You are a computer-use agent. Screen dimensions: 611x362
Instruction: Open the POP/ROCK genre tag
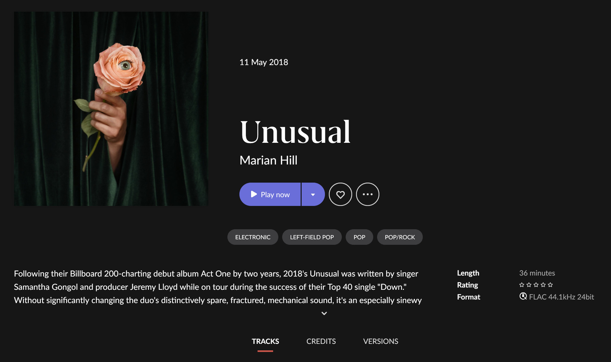(x=400, y=237)
